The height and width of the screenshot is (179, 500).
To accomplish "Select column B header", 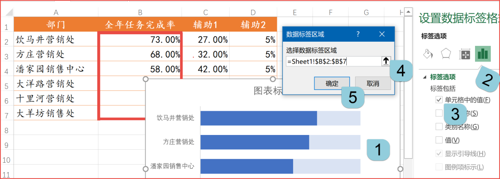I will coord(140,13).
